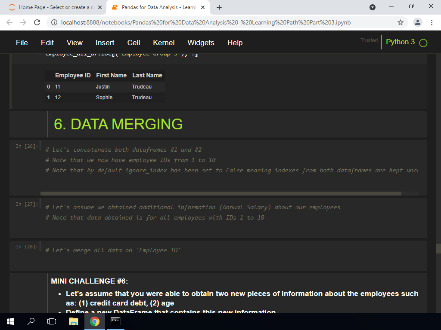Screen dimensions: 441x330
Task: Click the kernel idle indicator circle
Action: tap(423, 43)
